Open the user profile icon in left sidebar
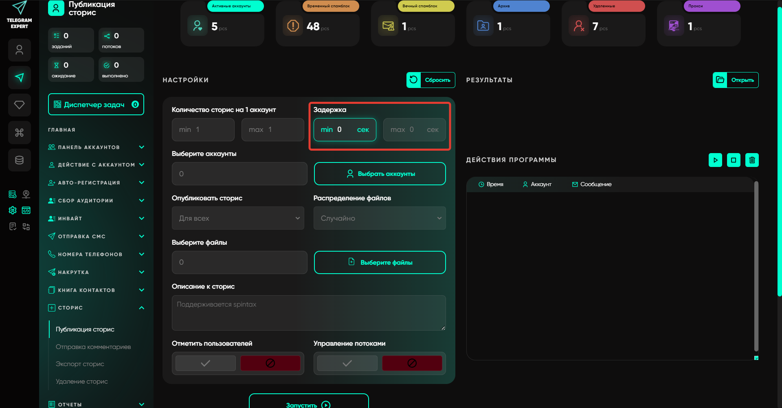This screenshot has height=408, width=782. 19,50
